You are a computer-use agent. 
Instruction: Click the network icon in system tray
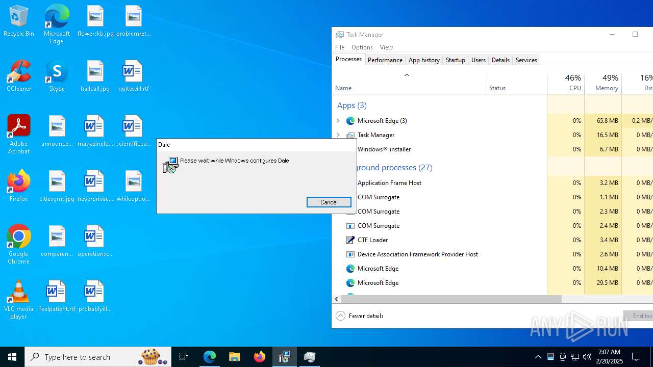point(575,357)
